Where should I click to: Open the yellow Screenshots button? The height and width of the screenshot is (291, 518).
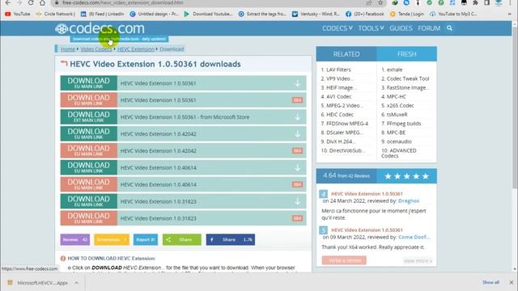coord(112,239)
